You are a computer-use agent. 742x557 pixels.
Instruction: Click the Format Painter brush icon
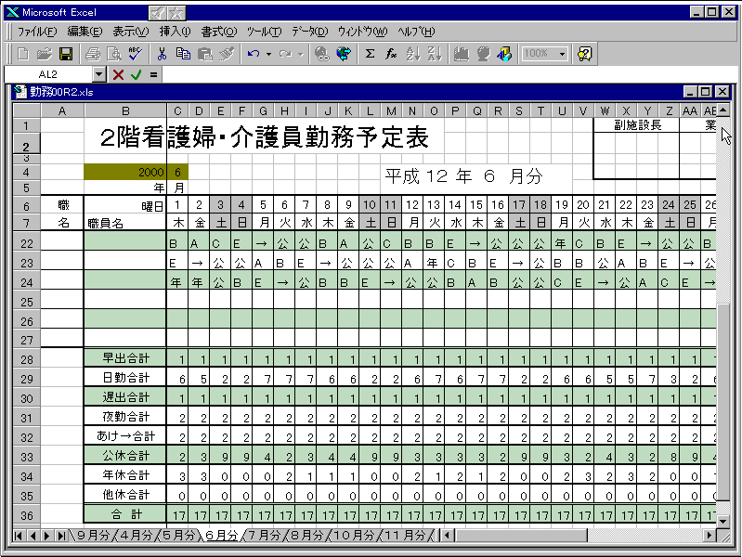click(227, 54)
